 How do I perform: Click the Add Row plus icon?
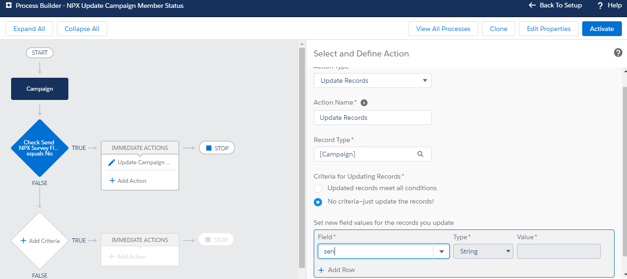pos(322,270)
